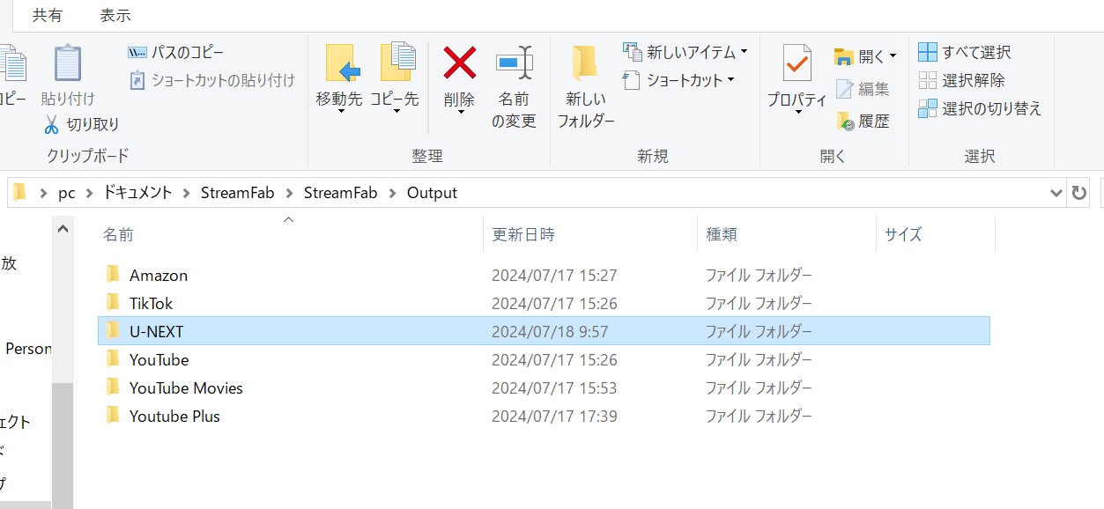Click date 2024/07/17 15:53
This screenshot has height=509, width=1104.
[x=554, y=387]
